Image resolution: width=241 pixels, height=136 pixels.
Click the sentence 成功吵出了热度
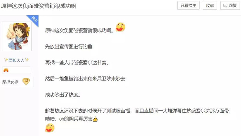[x=63, y=95]
